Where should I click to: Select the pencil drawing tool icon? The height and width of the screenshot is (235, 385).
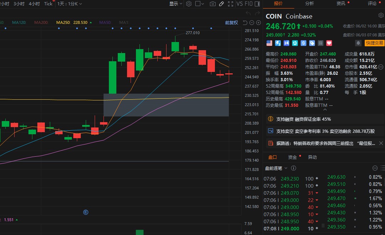coord(221,4)
